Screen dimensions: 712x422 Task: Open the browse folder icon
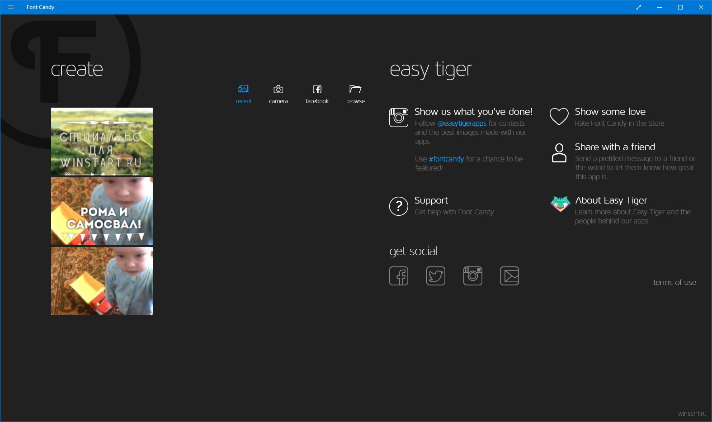pyautogui.click(x=355, y=89)
